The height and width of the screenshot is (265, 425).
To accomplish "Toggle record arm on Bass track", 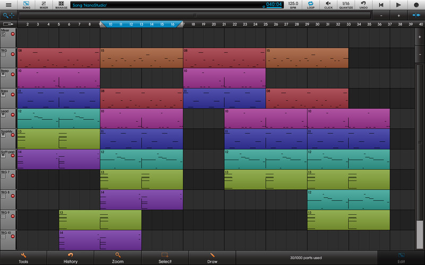I will 13,94.
